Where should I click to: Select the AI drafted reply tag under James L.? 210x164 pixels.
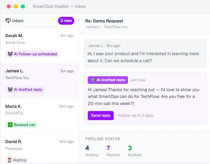tap(25, 89)
